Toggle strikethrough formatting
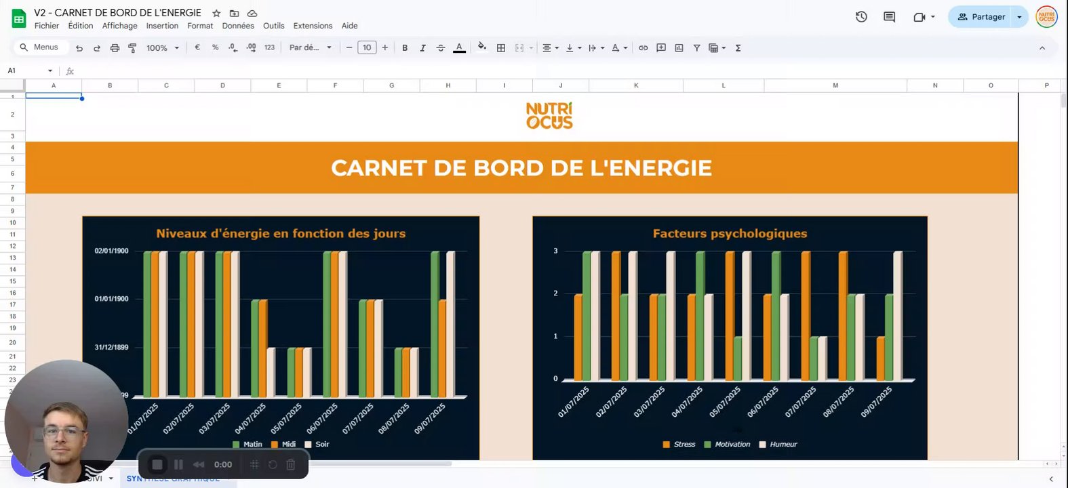Image resolution: width=1068 pixels, height=488 pixels. (x=441, y=48)
